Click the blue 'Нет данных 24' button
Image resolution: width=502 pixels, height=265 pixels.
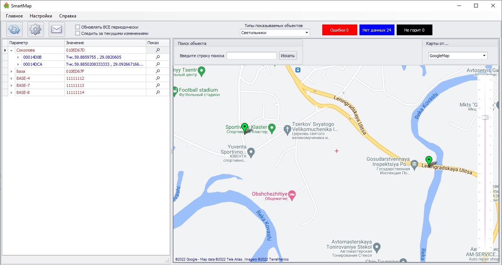pyautogui.click(x=377, y=30)
